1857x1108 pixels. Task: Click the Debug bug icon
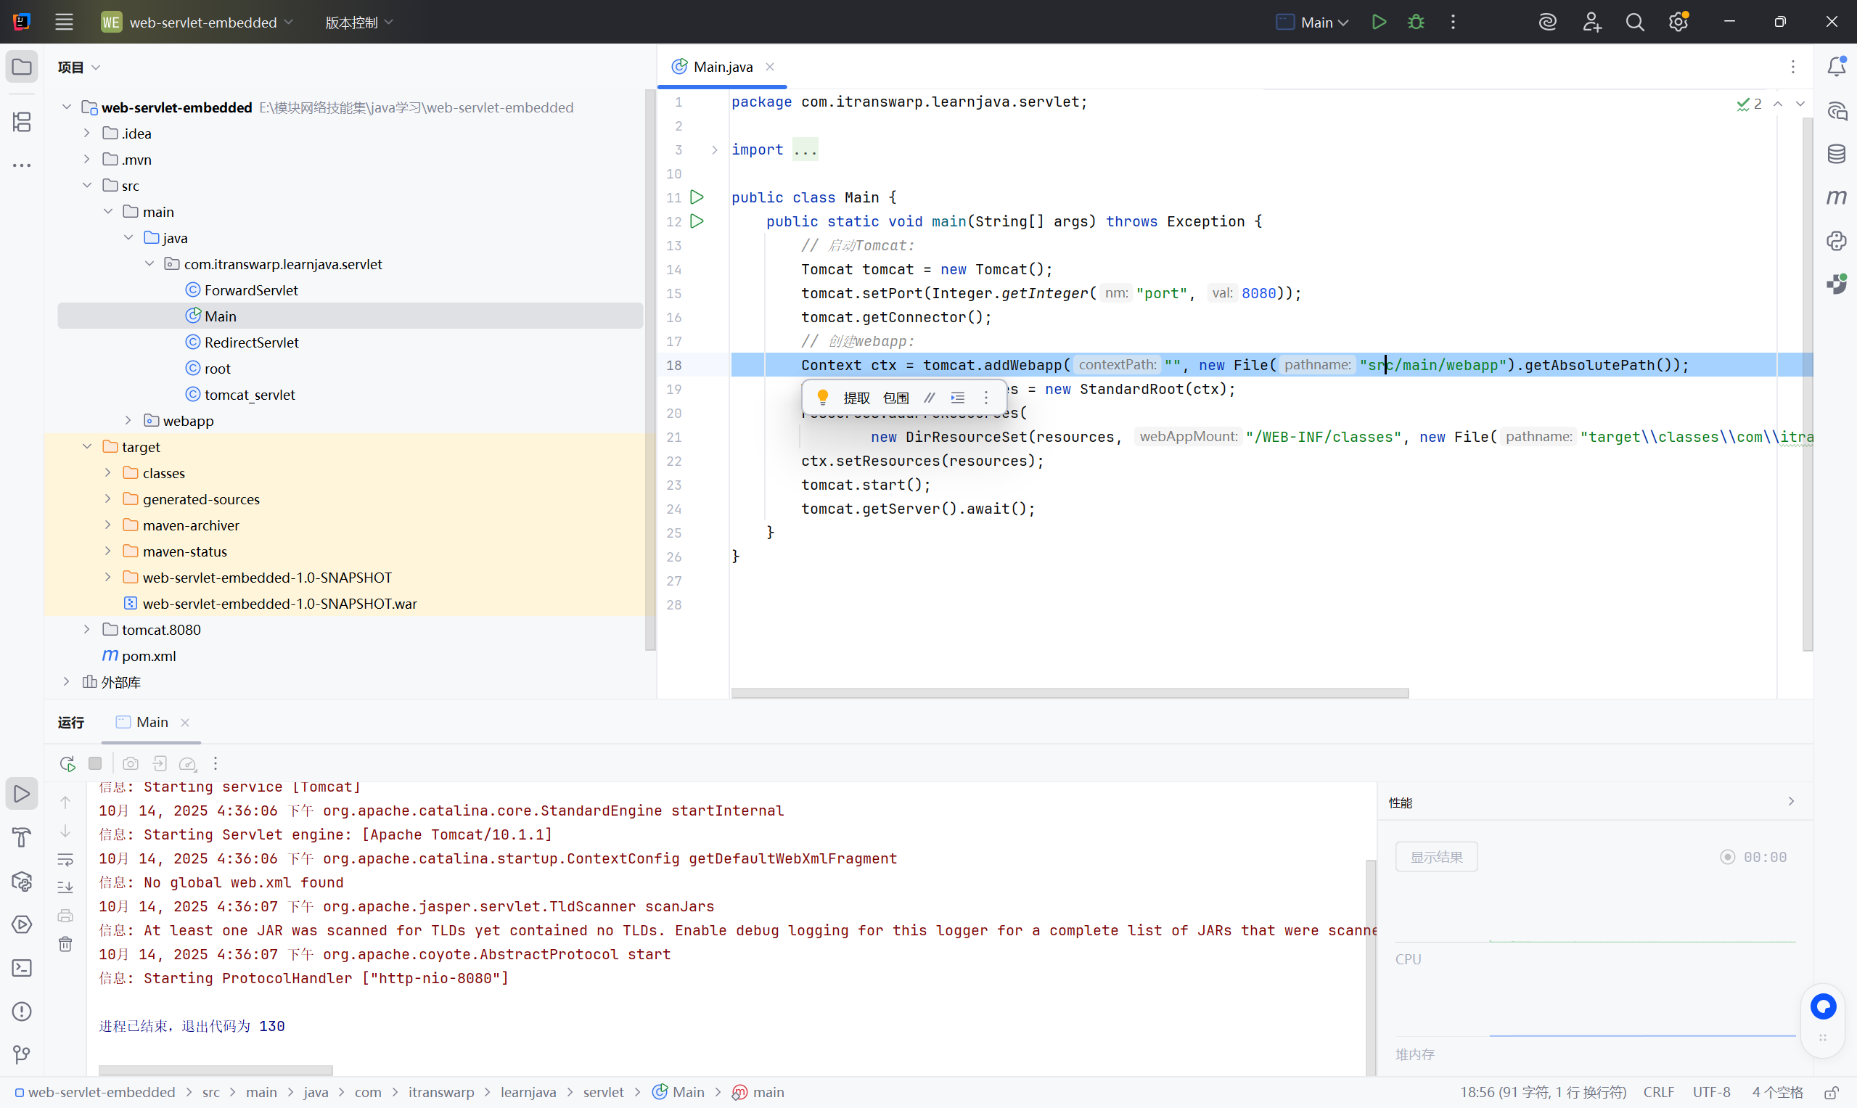point(1416,22)
